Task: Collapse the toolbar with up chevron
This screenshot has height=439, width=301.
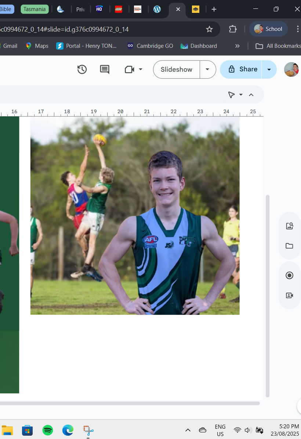Action: tap(251, 95)
